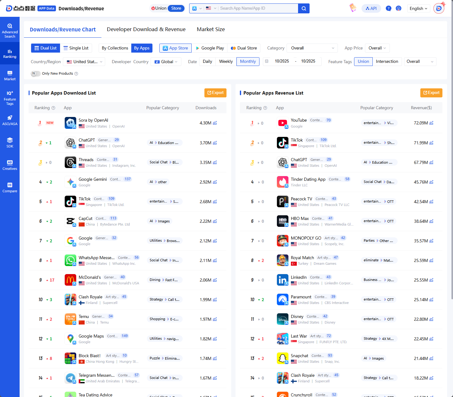
Task: Click the start date 10/2025 field
Action: pos(282,61)
